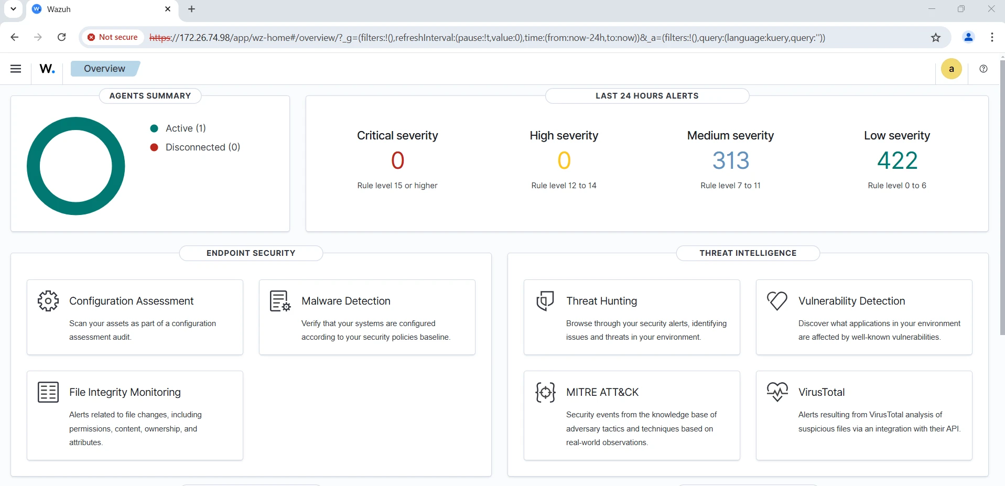The image size is (1005, 486).
Task: Click the Vulnerability Detection heart icon
Action: pos(777,300)
